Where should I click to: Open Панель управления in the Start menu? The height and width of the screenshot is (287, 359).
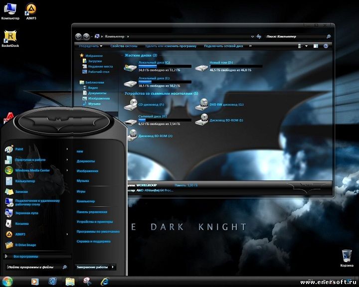(92, 212)
